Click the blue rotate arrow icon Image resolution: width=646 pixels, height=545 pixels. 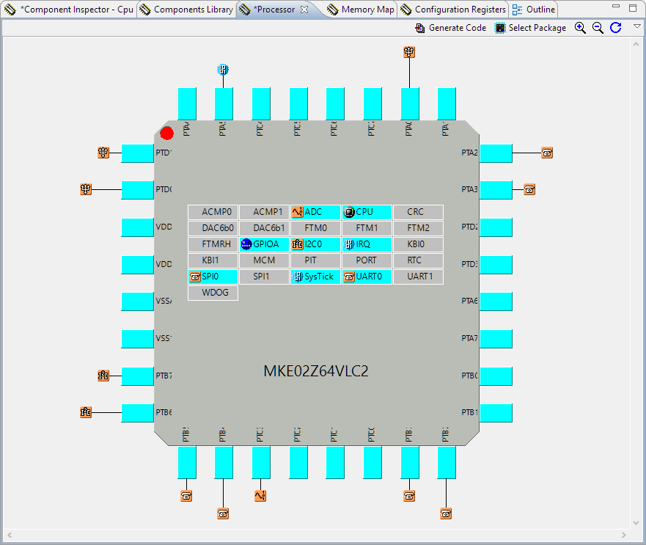pyautogui.click(x=616, y=28)
